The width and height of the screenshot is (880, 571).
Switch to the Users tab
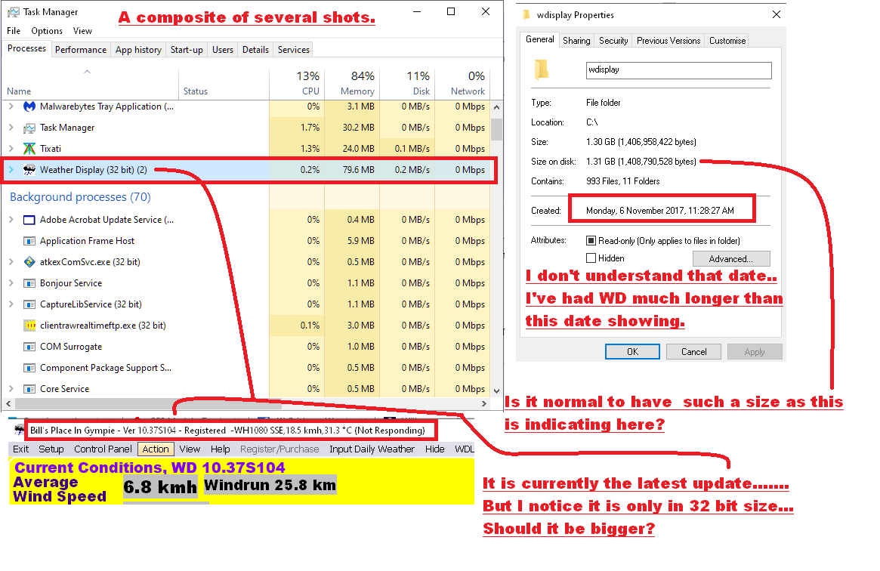tap(223, 50)
